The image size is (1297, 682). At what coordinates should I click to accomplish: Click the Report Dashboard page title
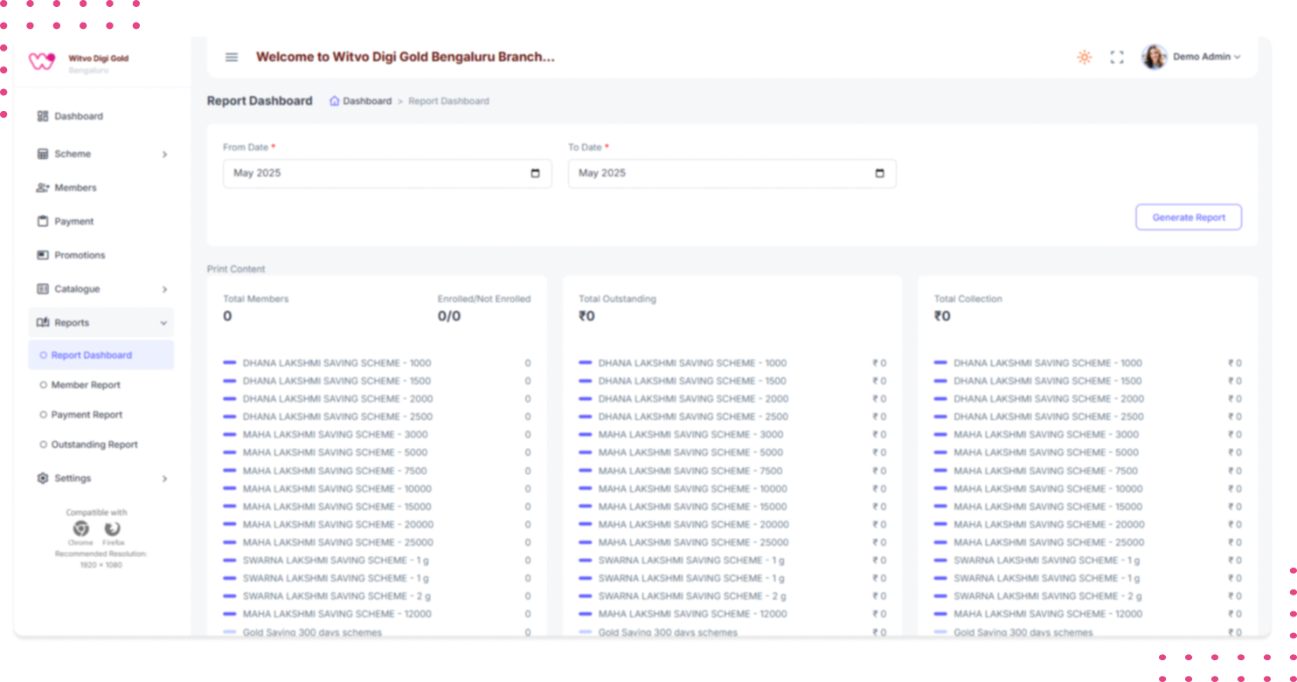click(260, 100)
